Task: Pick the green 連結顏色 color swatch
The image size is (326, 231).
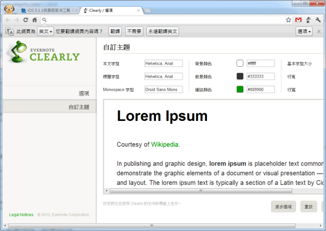Action: click(240, 89)
